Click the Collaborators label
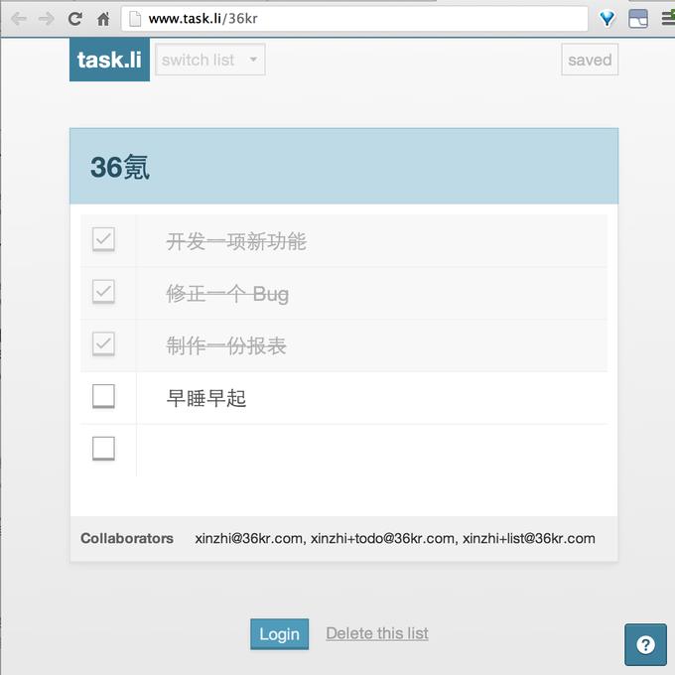 point(127,538)
